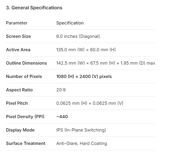177x158 pixels.
Task: Click the 142.5 mm outline dimensions value
Action: point(105,63)
